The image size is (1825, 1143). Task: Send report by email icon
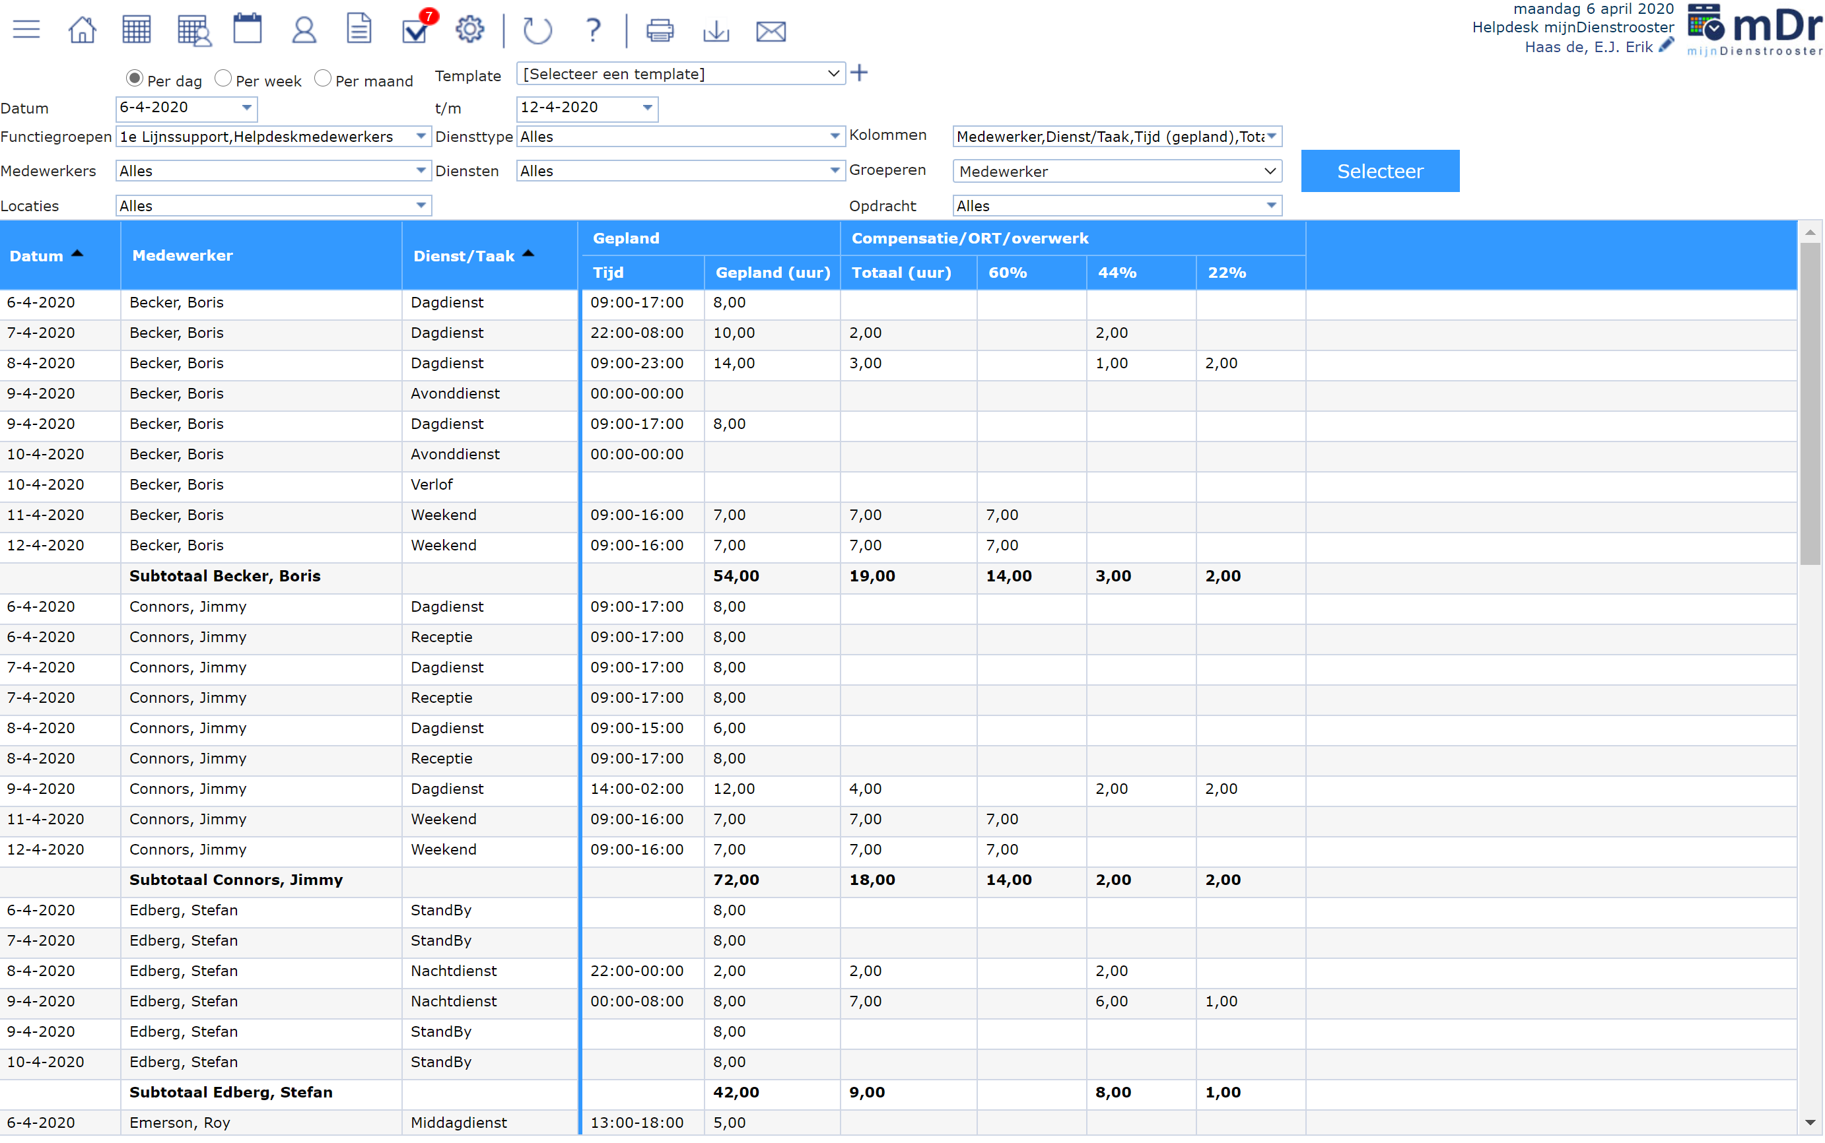point(771,31)
